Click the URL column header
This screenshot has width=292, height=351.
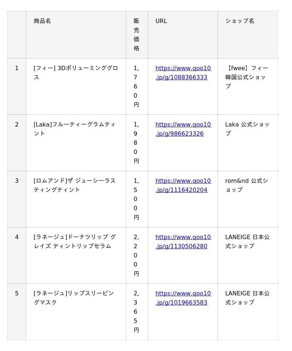[x=161, y=21]
